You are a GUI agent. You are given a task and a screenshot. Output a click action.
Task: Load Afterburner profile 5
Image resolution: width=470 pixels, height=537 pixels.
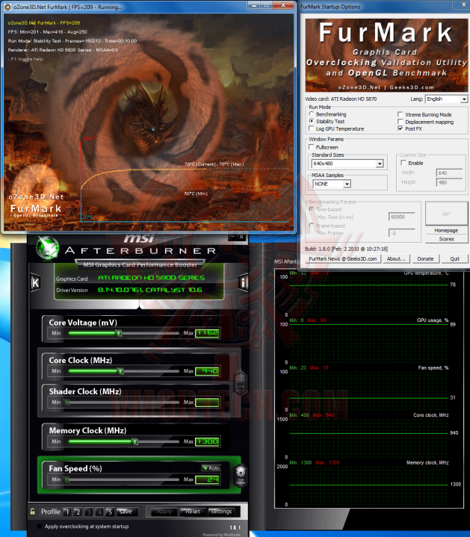(x=110, y=512)
